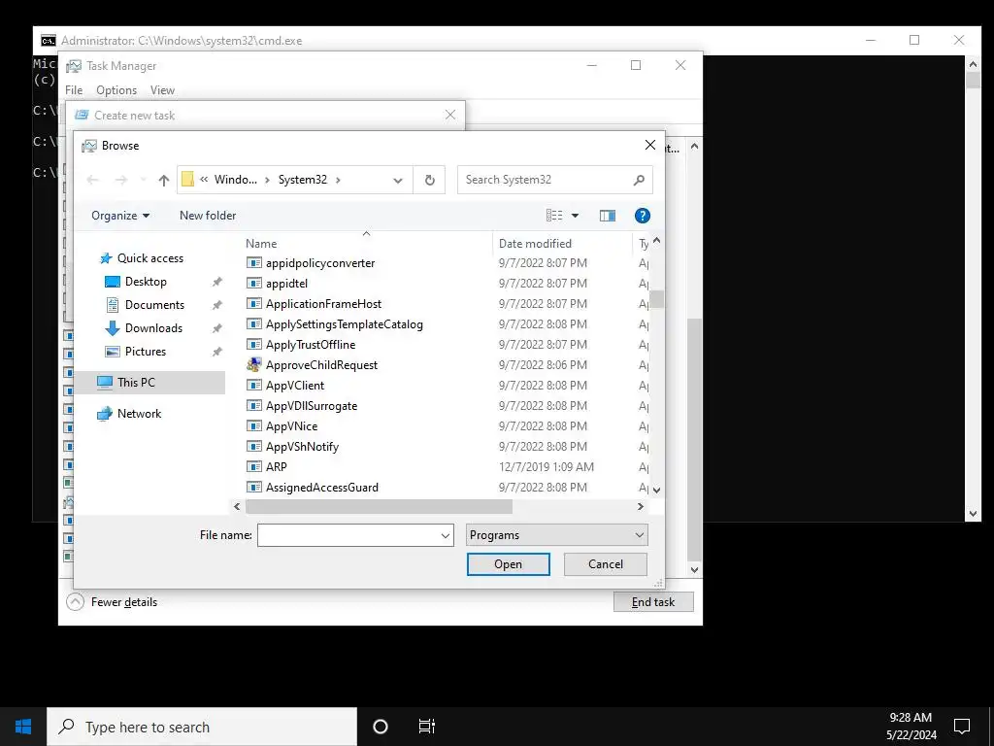Expand the address bar history dropdown
Image resolution: width=994 pixels, height=746 pixels.
pyautogui.click(x=397, y=180)
